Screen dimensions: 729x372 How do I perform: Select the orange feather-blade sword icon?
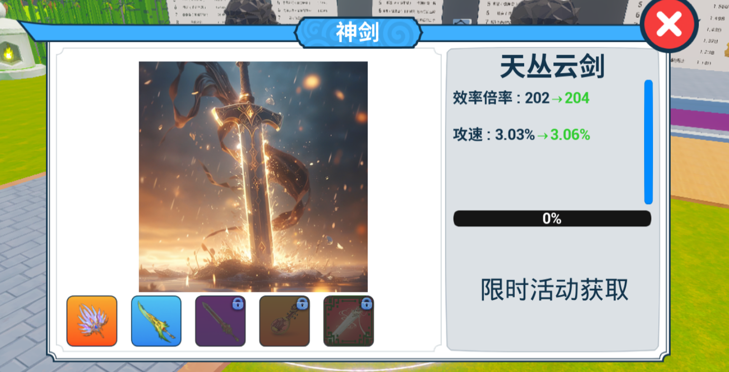(92, 321)
